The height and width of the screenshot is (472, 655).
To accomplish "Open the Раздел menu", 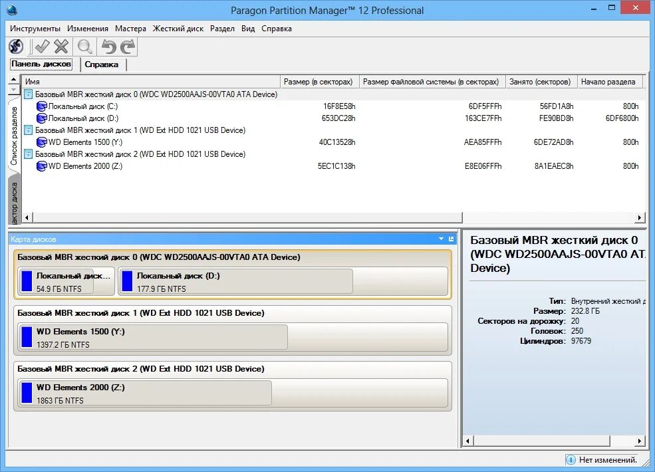I will (222, 29).
